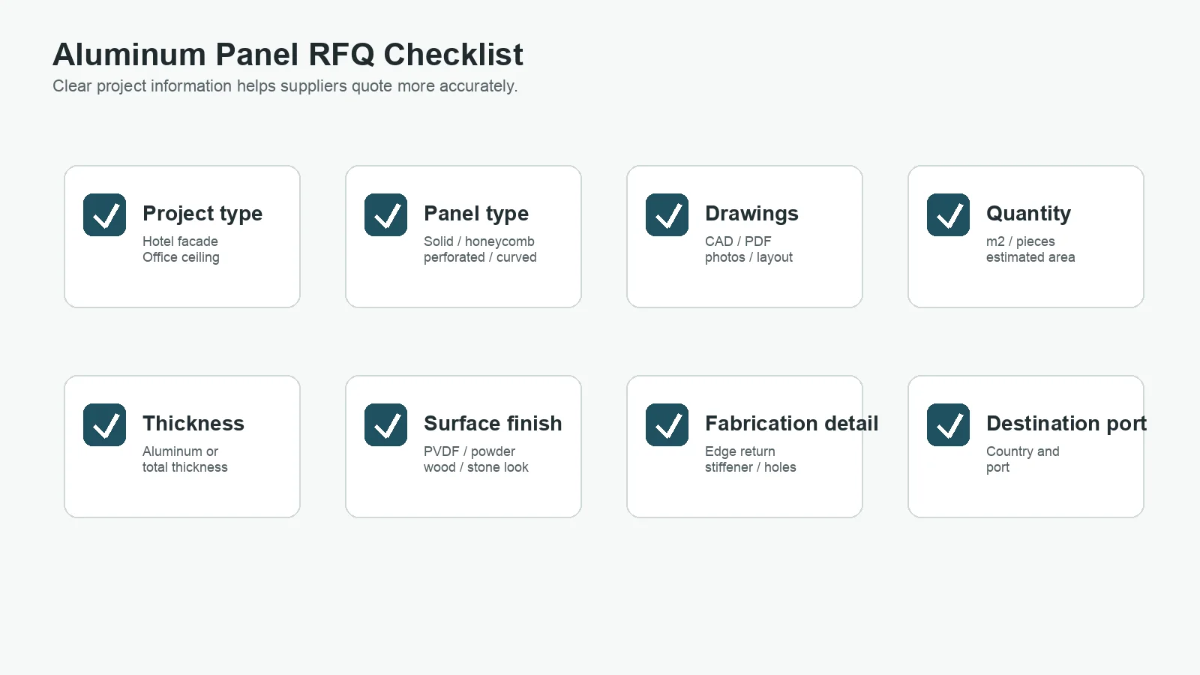Select the 'Panel type' heading
The image size is (1200, 675).
[476, 214]
